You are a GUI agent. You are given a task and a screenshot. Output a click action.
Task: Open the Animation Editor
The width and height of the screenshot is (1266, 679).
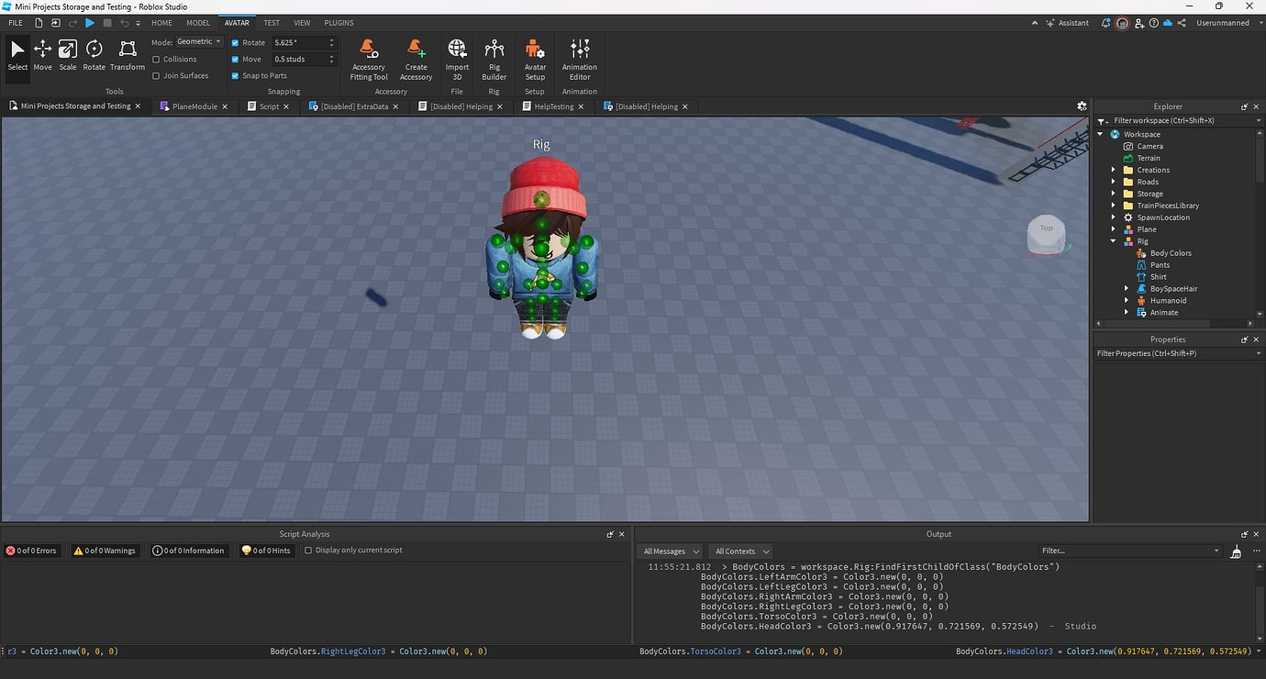580,60
